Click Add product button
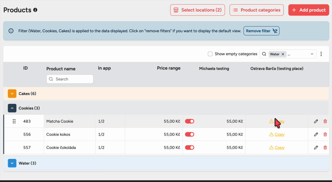The width and height of the screenshot is (332, 182). click(308, 10)
